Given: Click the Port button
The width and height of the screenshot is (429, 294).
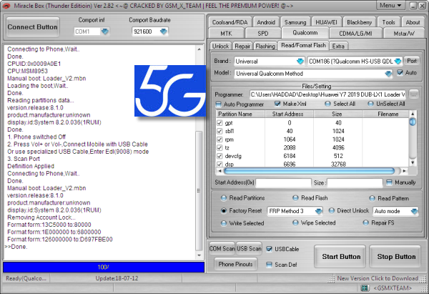Looking at the screenshot, I should click(412, 61).
